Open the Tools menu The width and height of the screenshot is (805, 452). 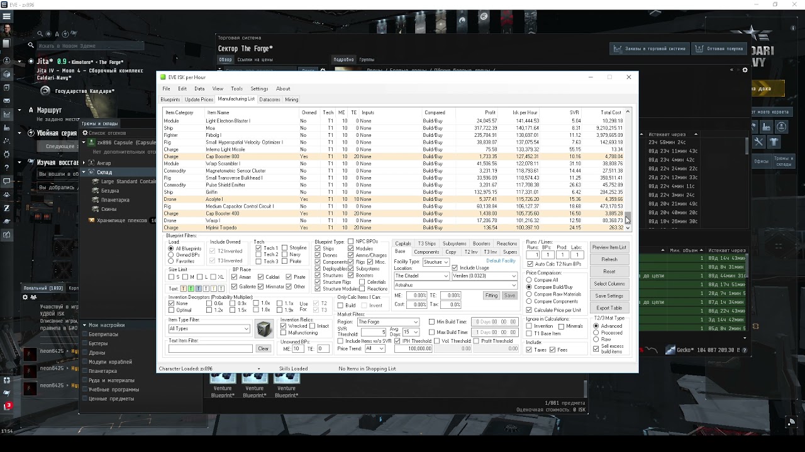236,89
